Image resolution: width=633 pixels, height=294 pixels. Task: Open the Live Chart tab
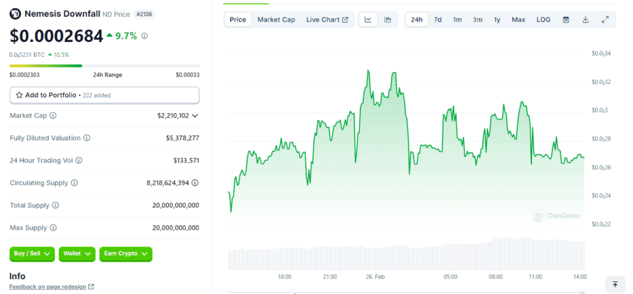pyautogui.click(x=327, y=20)
